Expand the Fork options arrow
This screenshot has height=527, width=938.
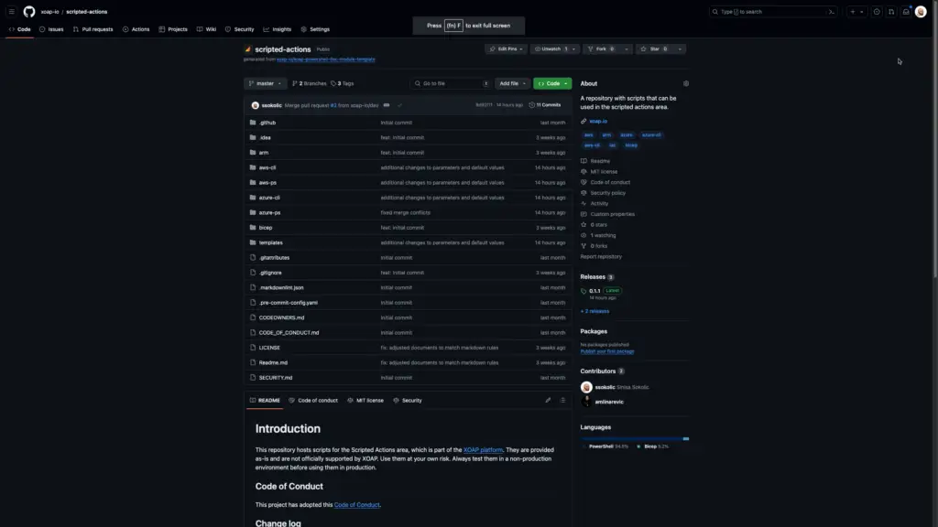pos(627,49)
